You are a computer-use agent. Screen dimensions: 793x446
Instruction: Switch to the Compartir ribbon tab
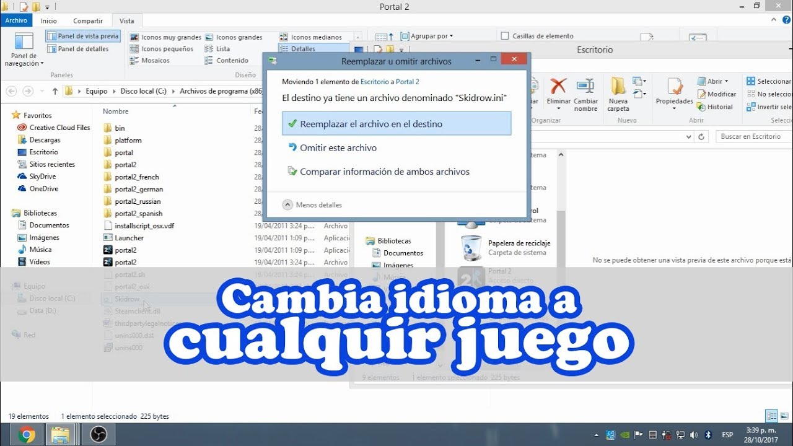coord(88,20)
